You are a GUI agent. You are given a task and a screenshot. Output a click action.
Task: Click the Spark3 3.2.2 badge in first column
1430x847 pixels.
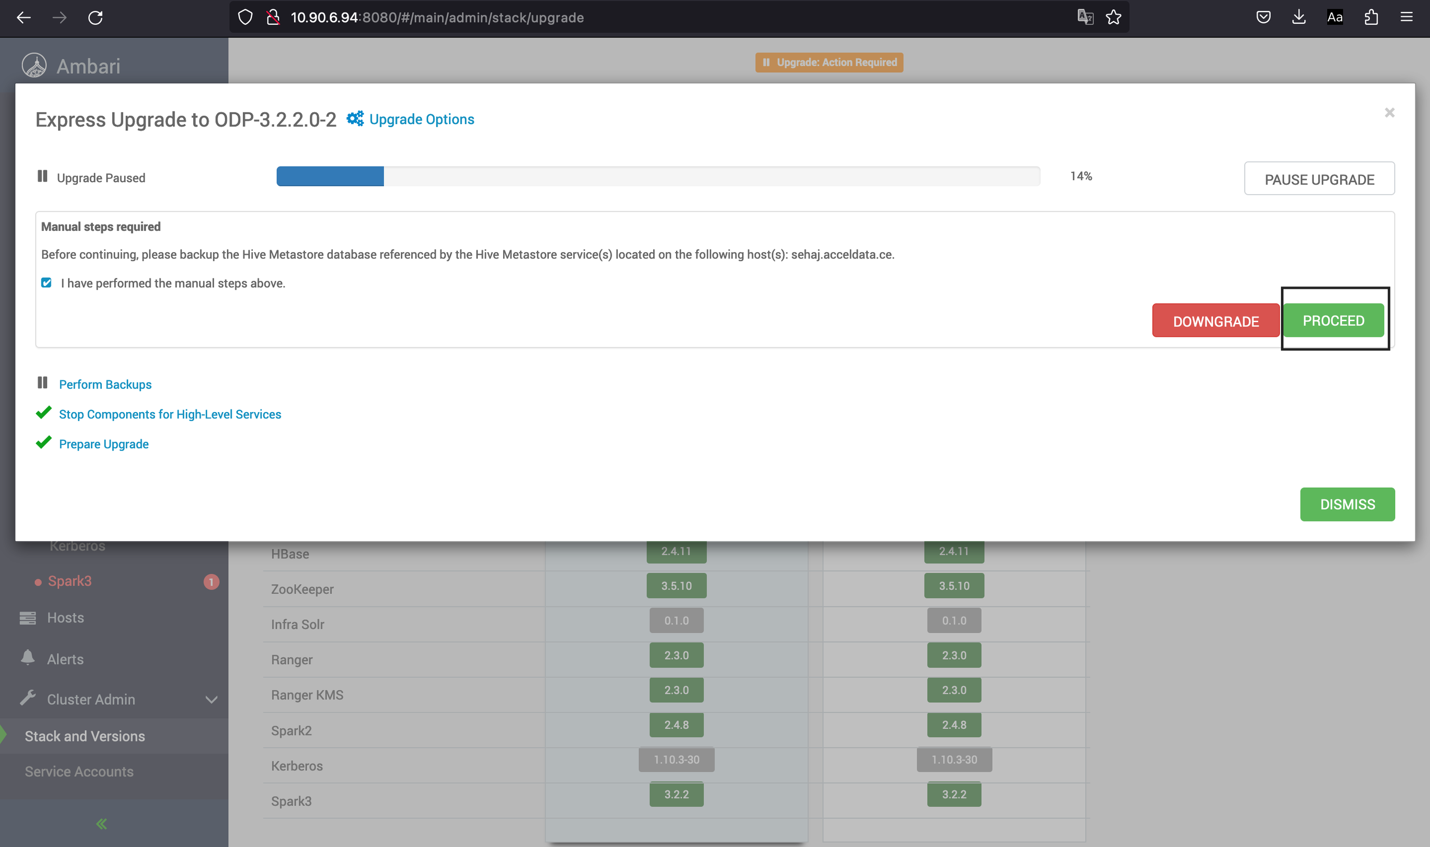point(677,795)
